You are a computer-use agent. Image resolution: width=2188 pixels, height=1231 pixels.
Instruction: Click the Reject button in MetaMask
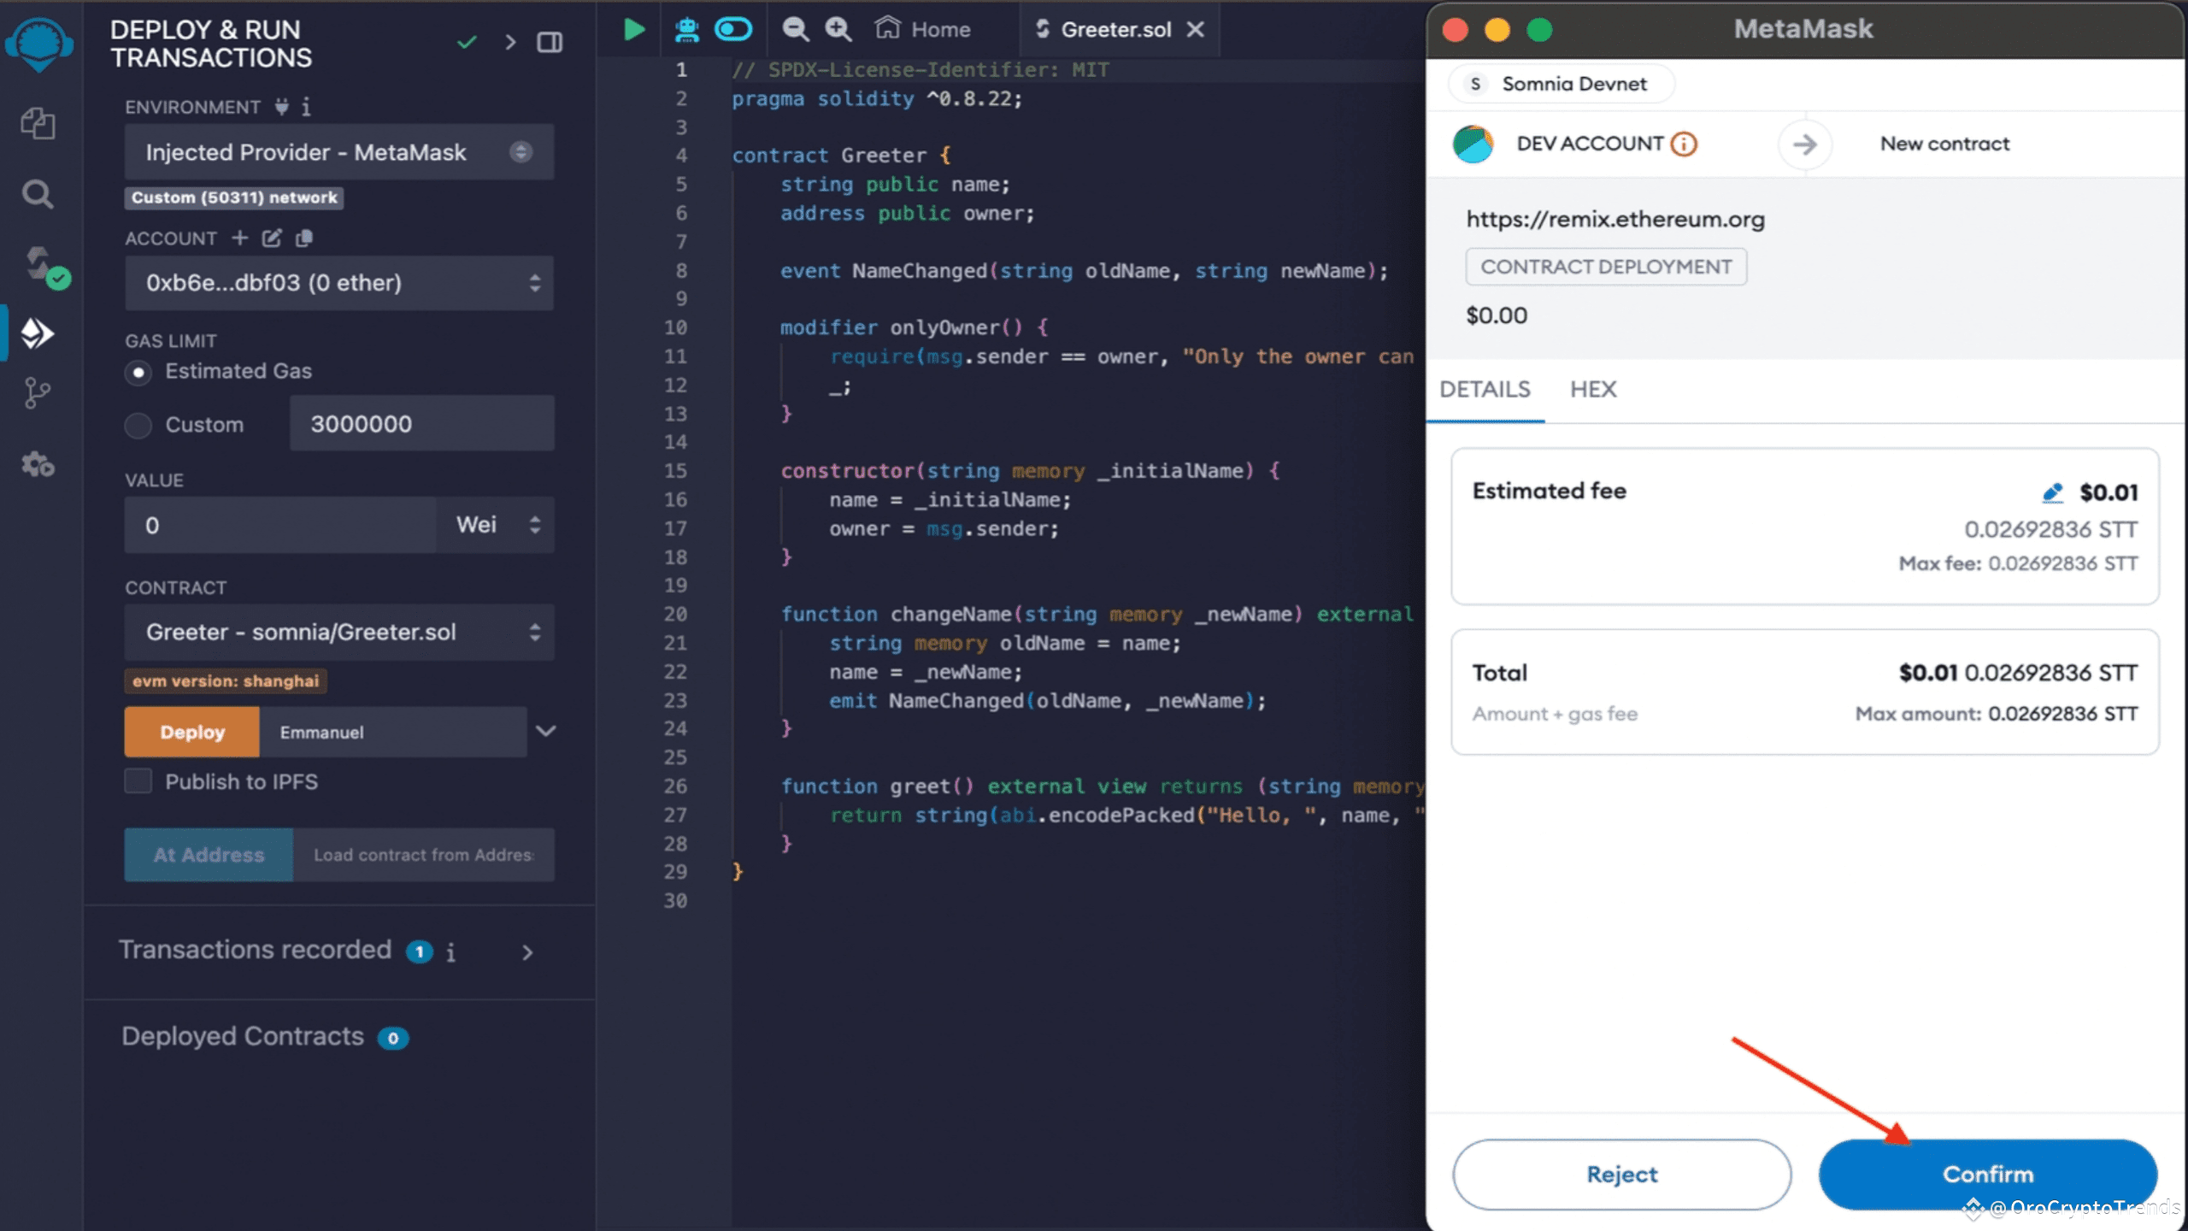tap(1621, 1174)
